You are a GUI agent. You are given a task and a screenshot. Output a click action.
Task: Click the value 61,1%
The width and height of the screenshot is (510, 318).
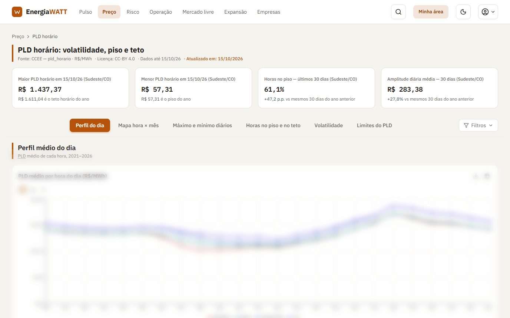click(274, 89)
